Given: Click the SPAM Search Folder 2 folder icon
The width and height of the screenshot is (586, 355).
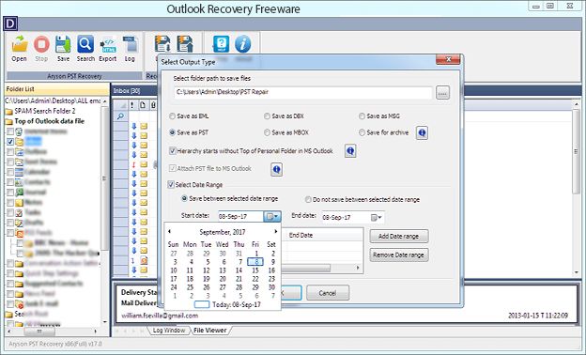Looking at the screenshot, I should point(8,112).
